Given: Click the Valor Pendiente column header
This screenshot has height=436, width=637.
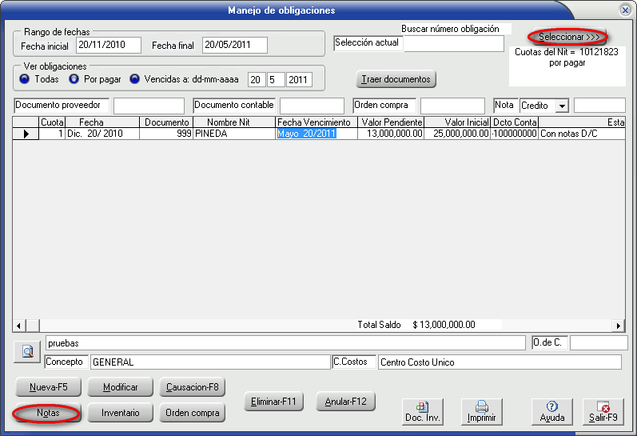Looking at the screenshot, I should [x=391, y=122].
